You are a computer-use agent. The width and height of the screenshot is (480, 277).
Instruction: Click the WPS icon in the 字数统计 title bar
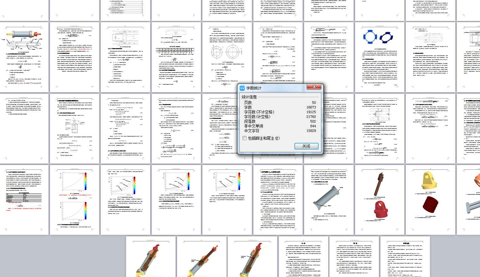tap(242, 88)
